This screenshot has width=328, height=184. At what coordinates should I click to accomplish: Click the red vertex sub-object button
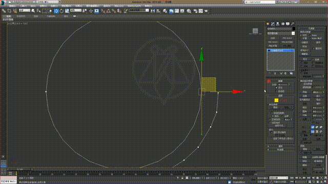tap(269, 82)
